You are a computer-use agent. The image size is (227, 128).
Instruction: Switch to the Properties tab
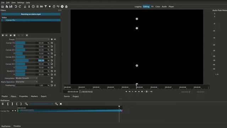[x=23, y=96]
